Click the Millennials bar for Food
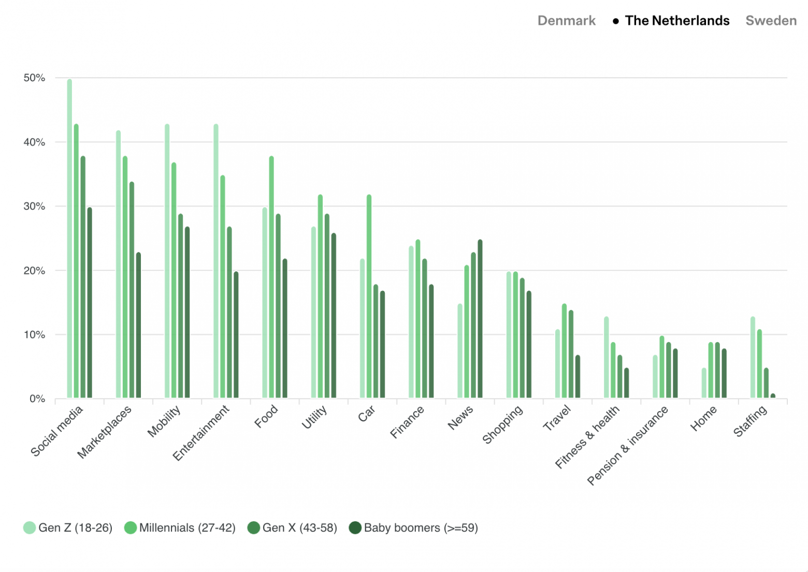 pos(271,277)
